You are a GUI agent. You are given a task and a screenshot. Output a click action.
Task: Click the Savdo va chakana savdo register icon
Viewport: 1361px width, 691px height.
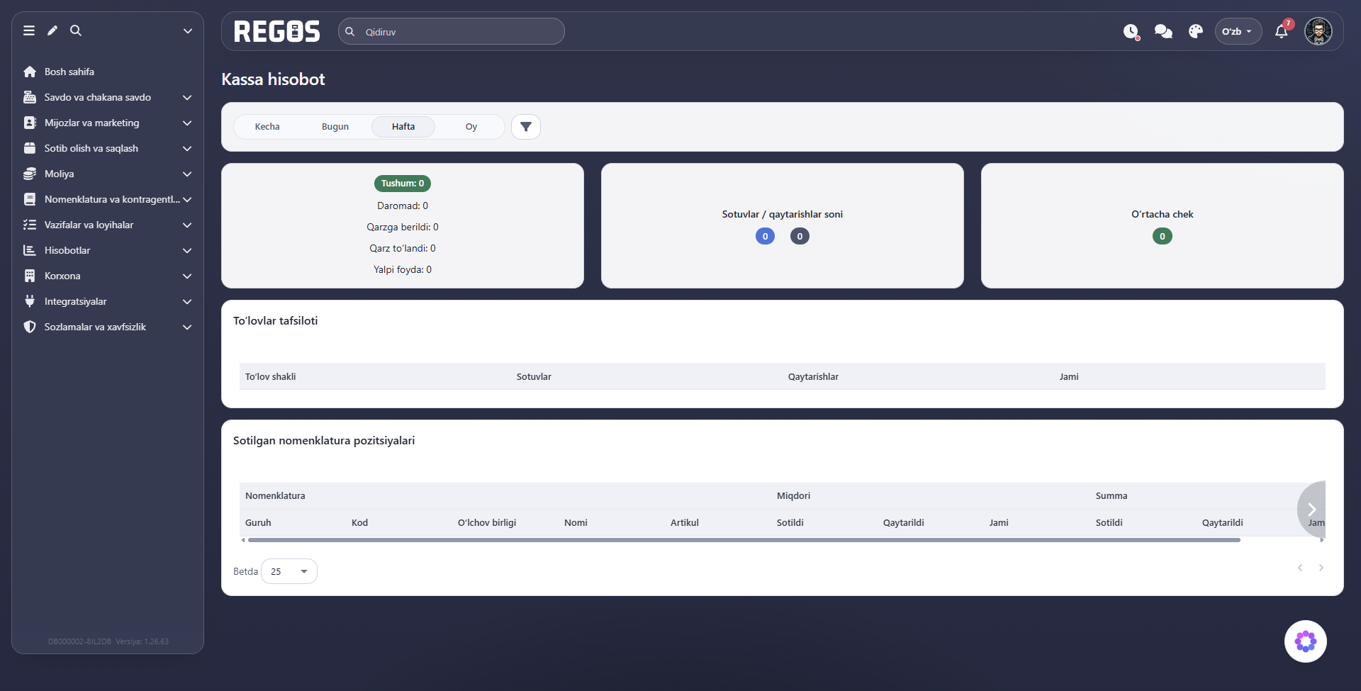[x=30, y=97]
